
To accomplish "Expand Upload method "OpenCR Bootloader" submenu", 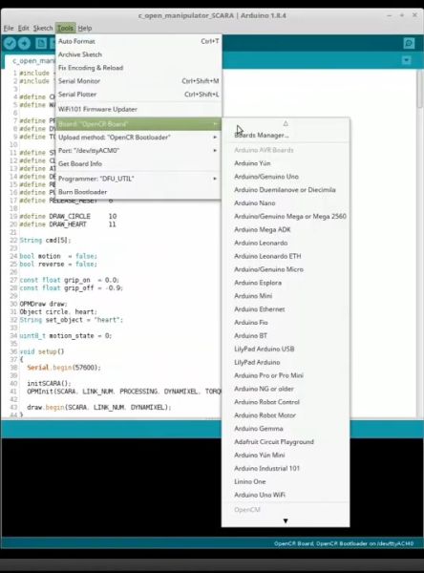I will [138, 138].
